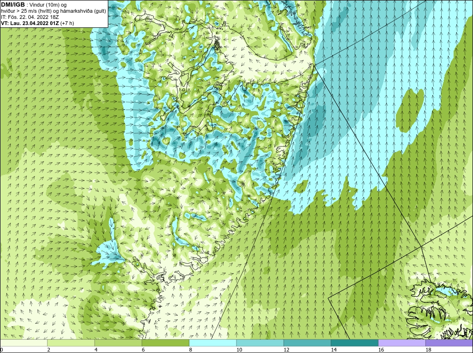Click the scale label '12'
Screen dimensions: 473x353
287,350
